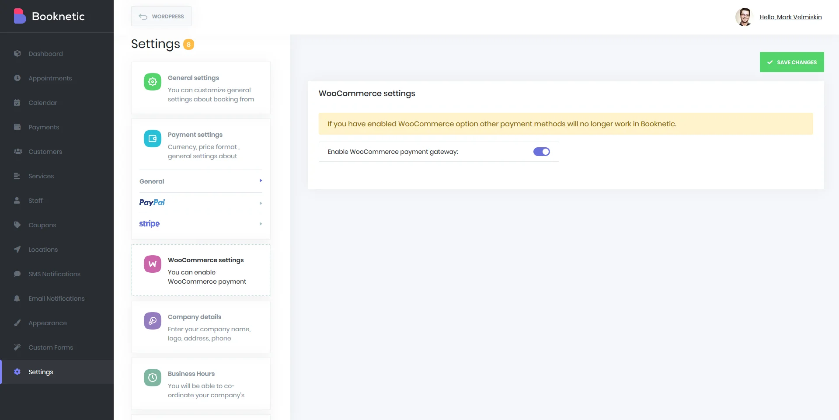Click the Business Hours clock icon

click(152, 378)
